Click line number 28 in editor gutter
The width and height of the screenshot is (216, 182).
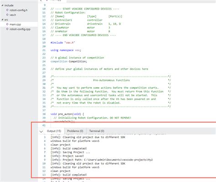[44, 77]
